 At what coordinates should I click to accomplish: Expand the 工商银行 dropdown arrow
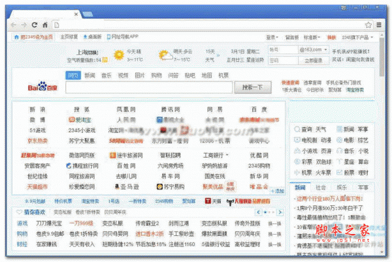227,155
